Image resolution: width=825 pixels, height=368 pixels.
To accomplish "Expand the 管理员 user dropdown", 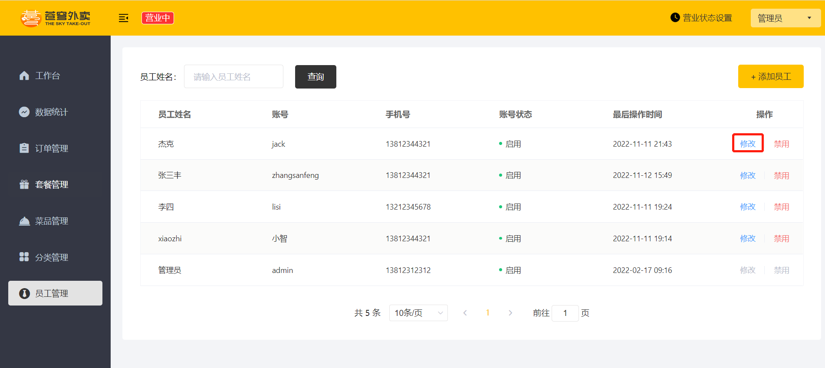I will click(x=786, y=18).
